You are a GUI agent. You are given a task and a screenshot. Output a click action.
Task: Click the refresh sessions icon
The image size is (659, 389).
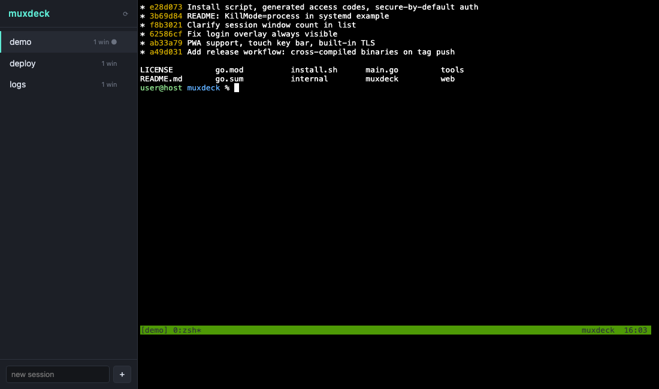coord(125,14)
